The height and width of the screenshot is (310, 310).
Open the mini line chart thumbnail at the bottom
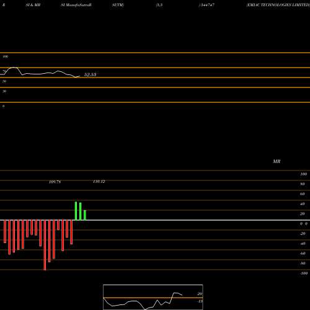click(153, 297)
